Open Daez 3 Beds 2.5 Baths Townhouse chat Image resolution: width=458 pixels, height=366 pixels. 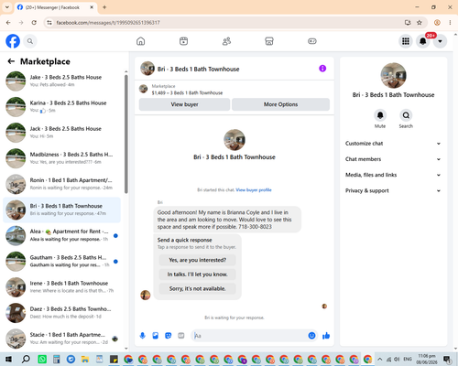pos(62,313)
